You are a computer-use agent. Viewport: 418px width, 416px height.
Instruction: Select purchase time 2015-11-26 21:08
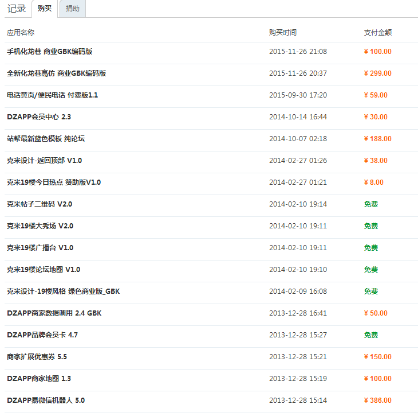(x=298, y=52)
